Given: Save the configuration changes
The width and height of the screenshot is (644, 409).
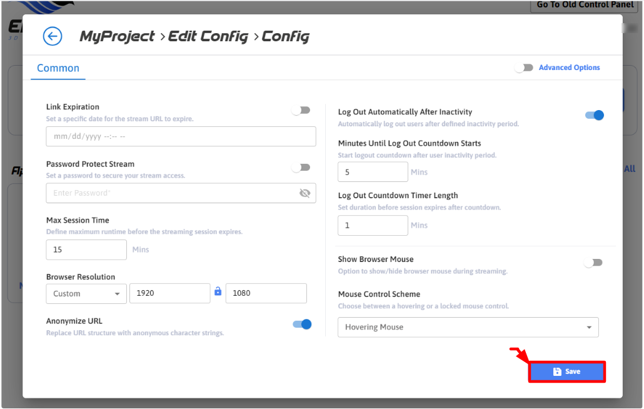Looking at the screenshot, I should 567,371.
